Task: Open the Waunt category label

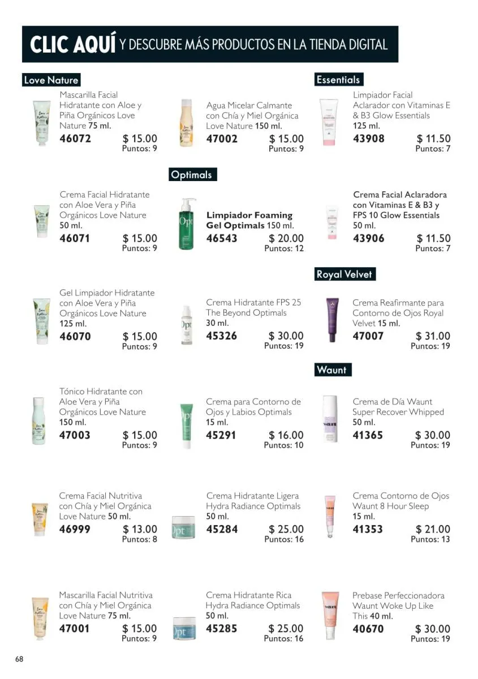Action: click(333, 370)
